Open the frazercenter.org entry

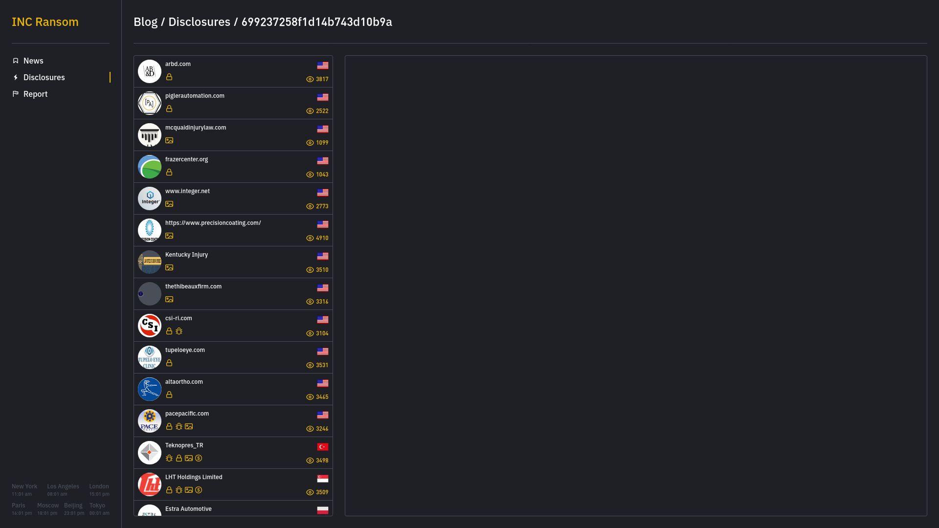(186, 159)
